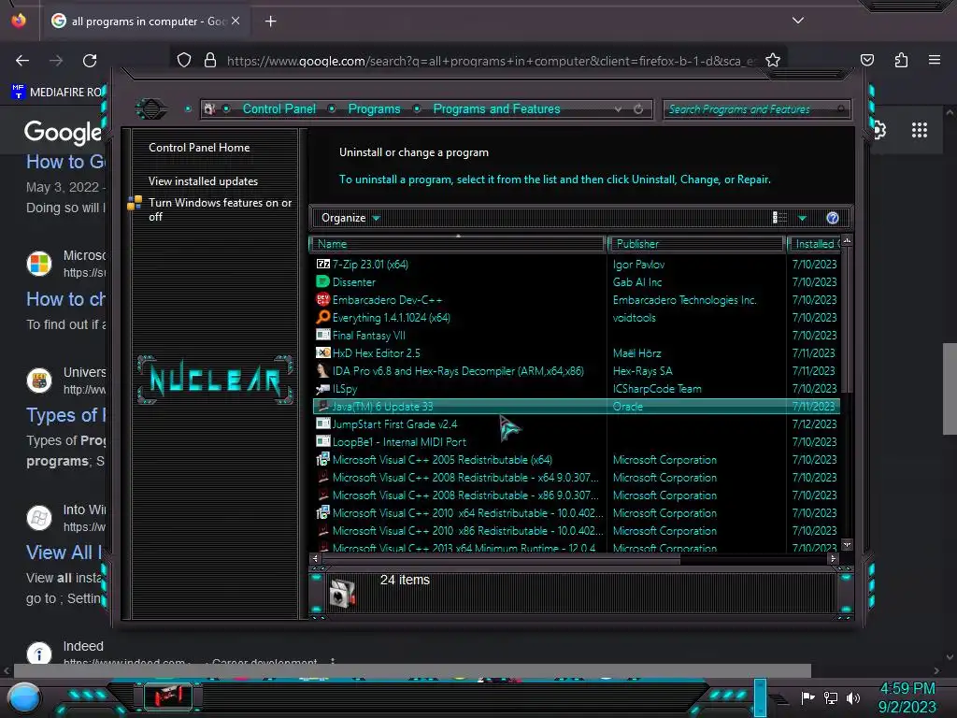Click the Control Panel back orb button
Viewport: 957px width, 718px height.
[151, 109]
